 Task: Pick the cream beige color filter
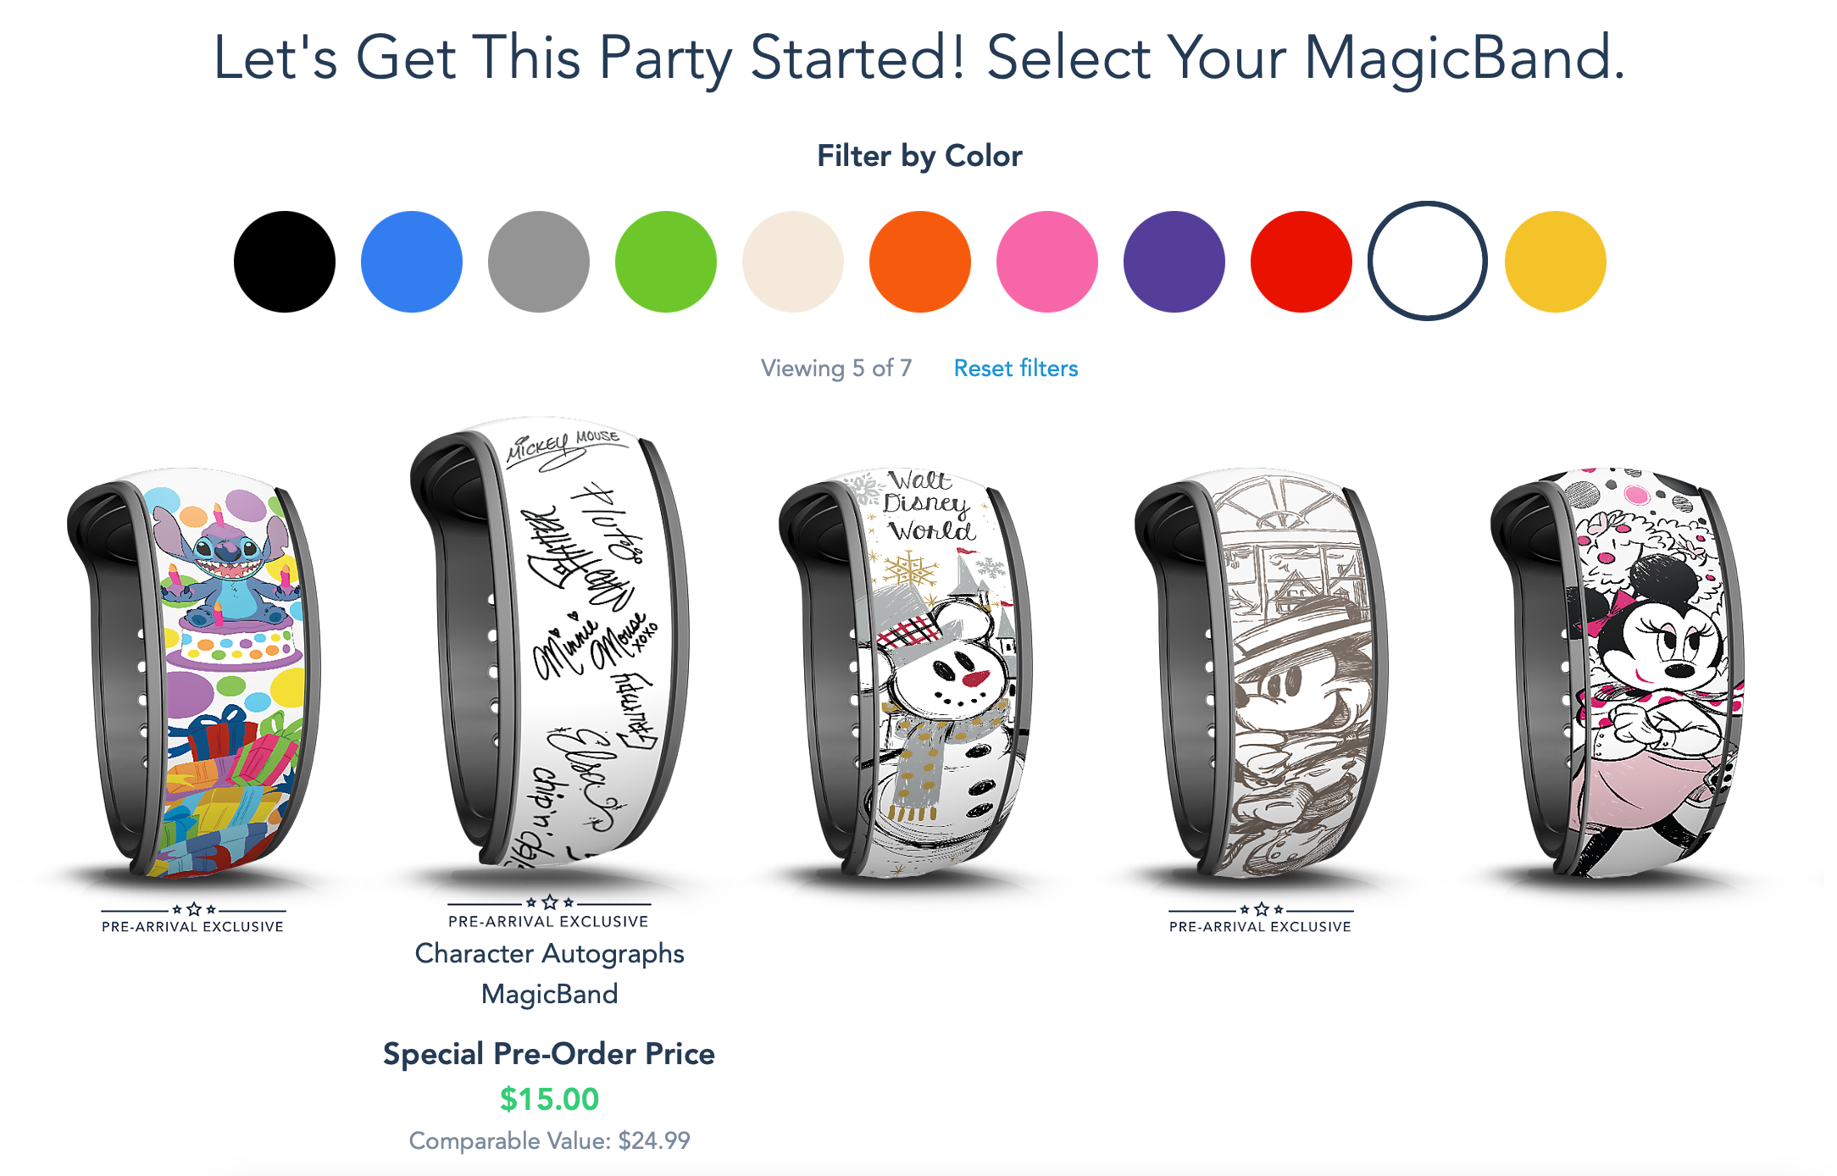pos(793,262)
